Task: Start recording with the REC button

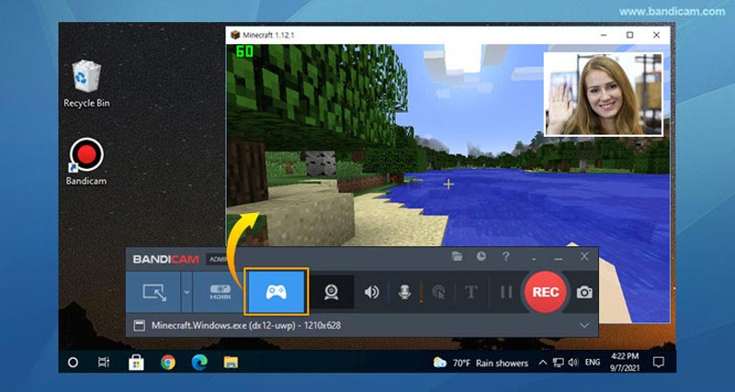Action: click(x=545, y=292)
